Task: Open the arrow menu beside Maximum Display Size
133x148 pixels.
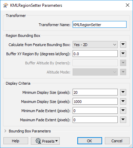Action: (x=123, y=102)
